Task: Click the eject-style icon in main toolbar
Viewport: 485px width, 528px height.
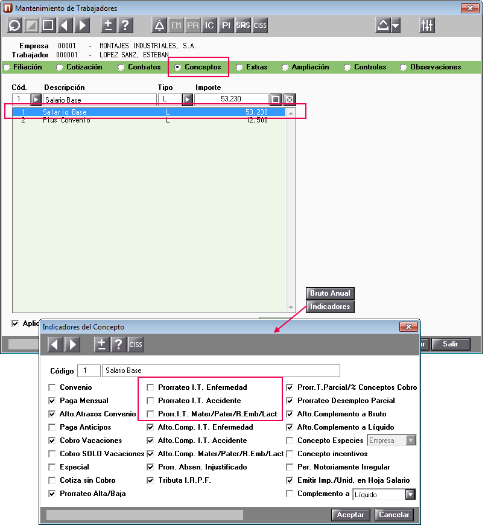Action: (383, 25)
